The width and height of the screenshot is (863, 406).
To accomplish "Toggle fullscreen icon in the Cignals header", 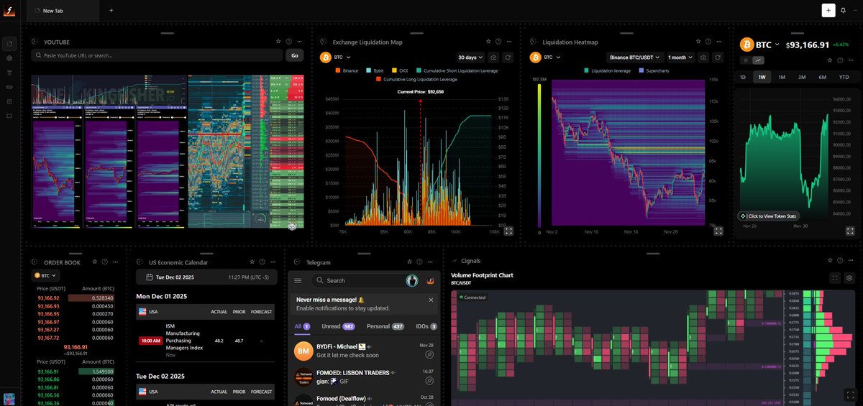I will [x=835, y=277].
